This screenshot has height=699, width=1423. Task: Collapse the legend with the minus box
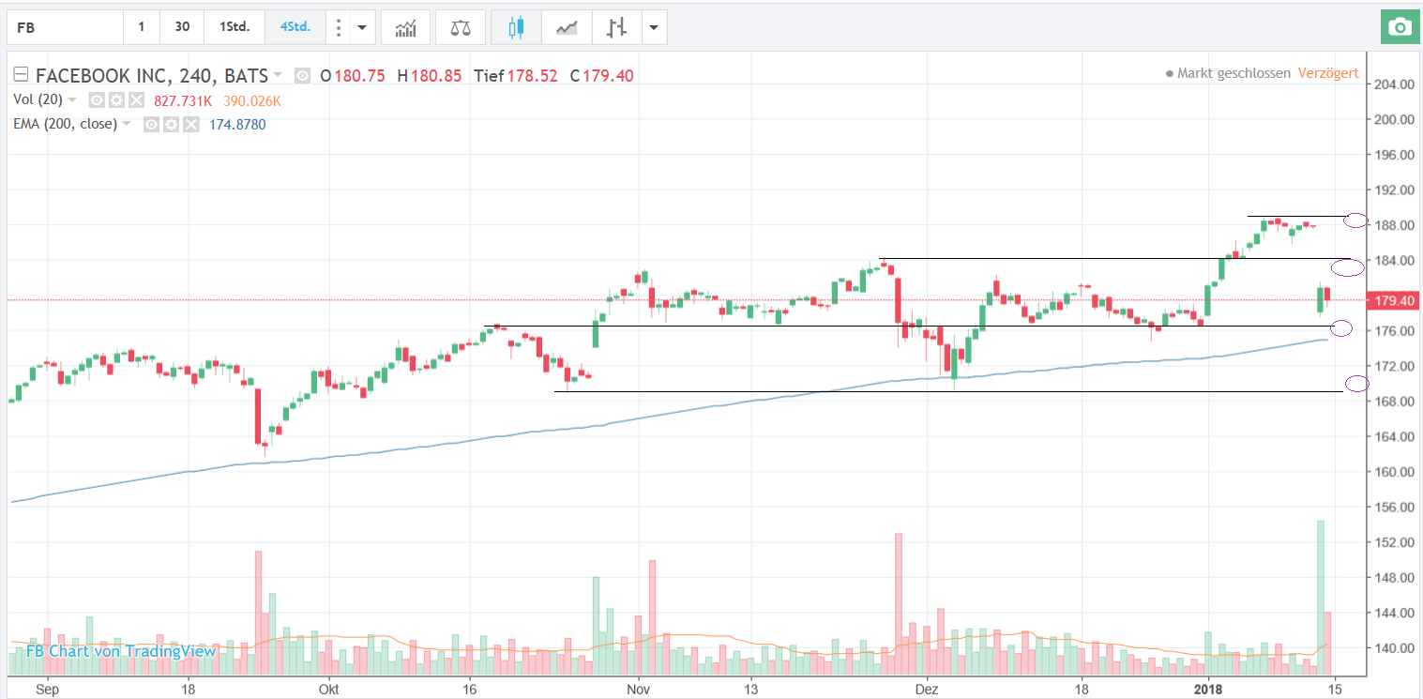tap(21, 76)
